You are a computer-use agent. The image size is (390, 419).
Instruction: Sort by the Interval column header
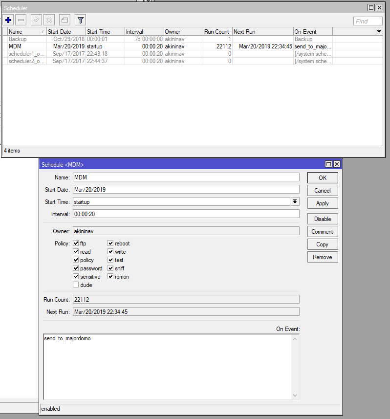point(144,31)
